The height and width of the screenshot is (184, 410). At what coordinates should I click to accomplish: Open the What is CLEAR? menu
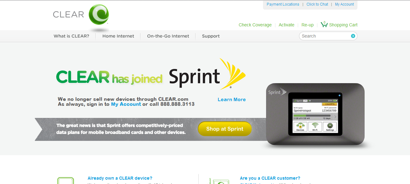point(71,36)
